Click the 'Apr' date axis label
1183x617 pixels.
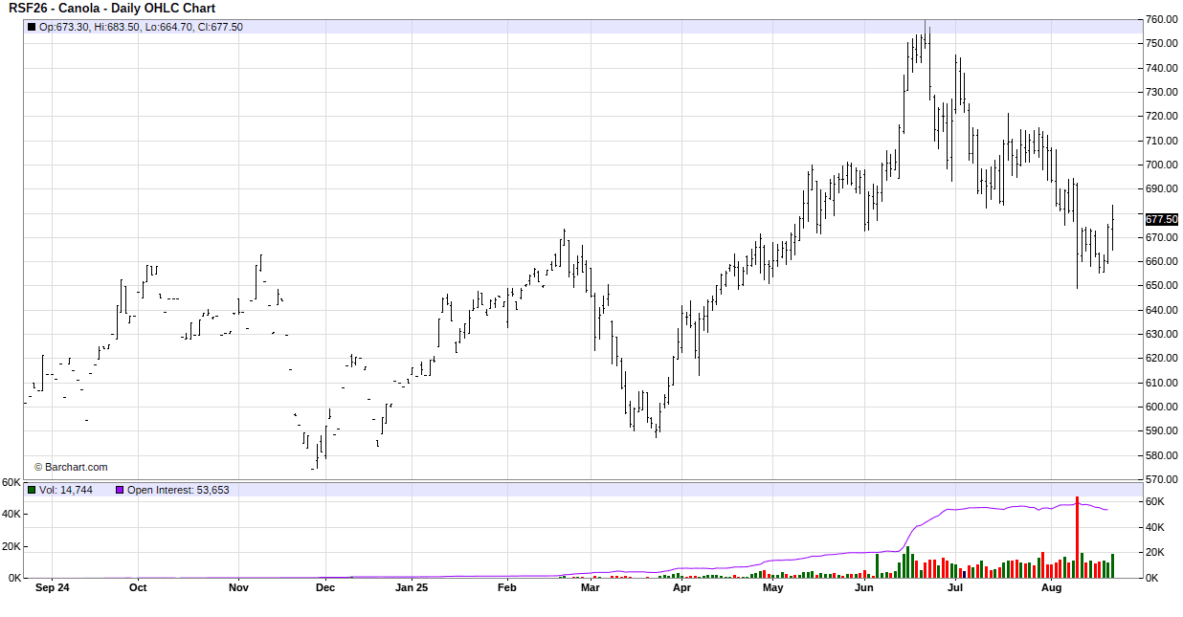681,587
